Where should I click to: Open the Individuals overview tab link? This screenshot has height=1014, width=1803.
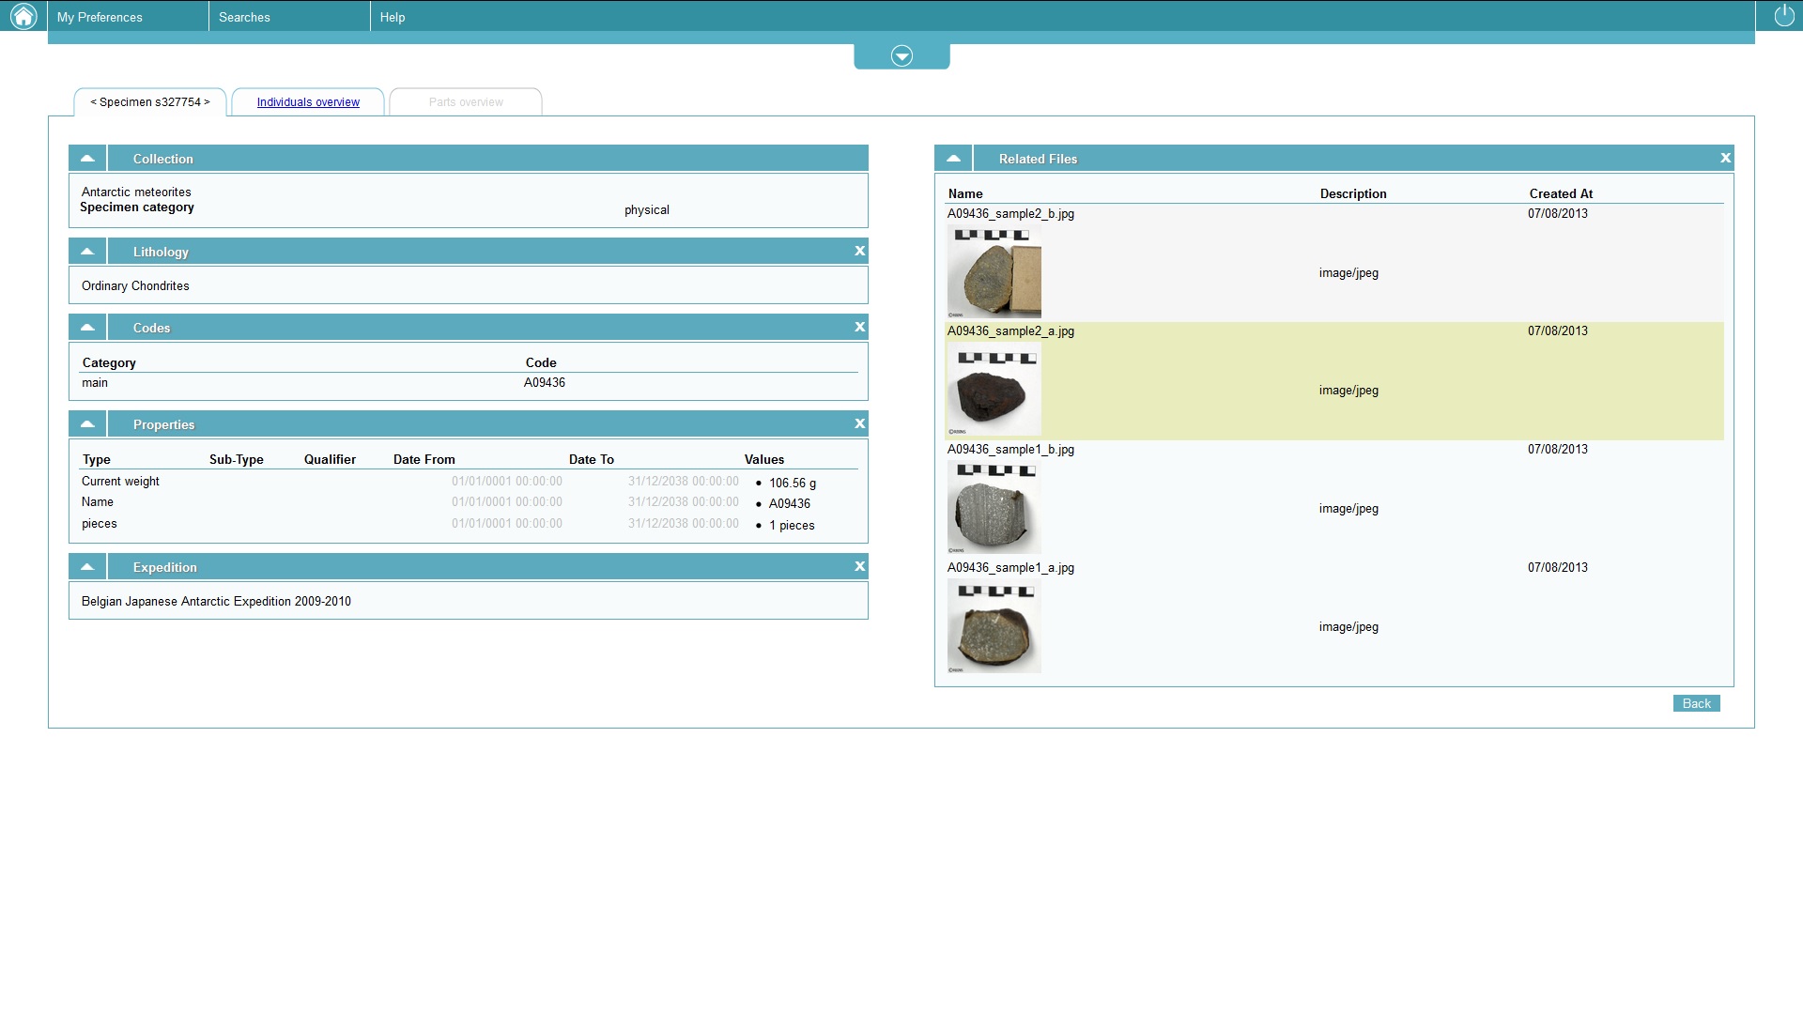coord(308,102)
